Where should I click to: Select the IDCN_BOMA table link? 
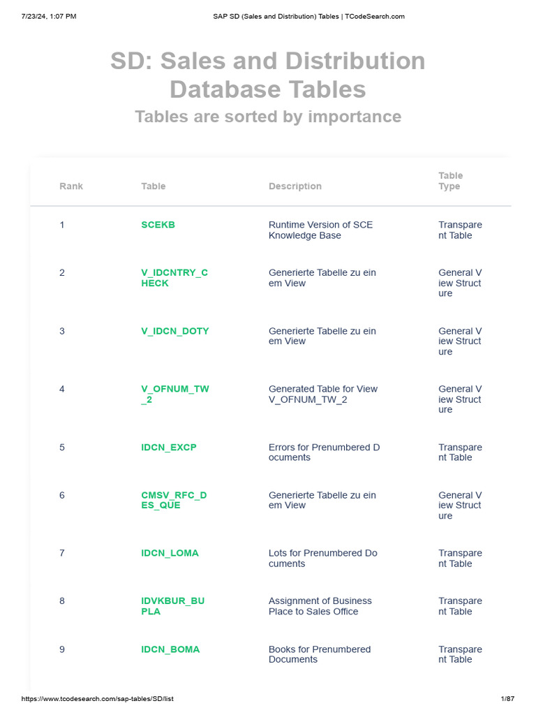(x=170, y=649)
